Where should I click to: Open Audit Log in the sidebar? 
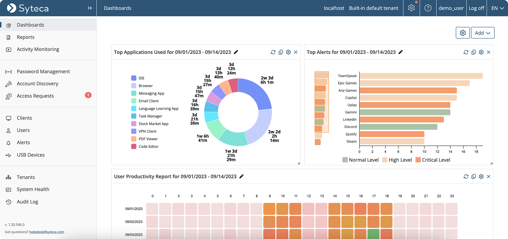(48, 202)
